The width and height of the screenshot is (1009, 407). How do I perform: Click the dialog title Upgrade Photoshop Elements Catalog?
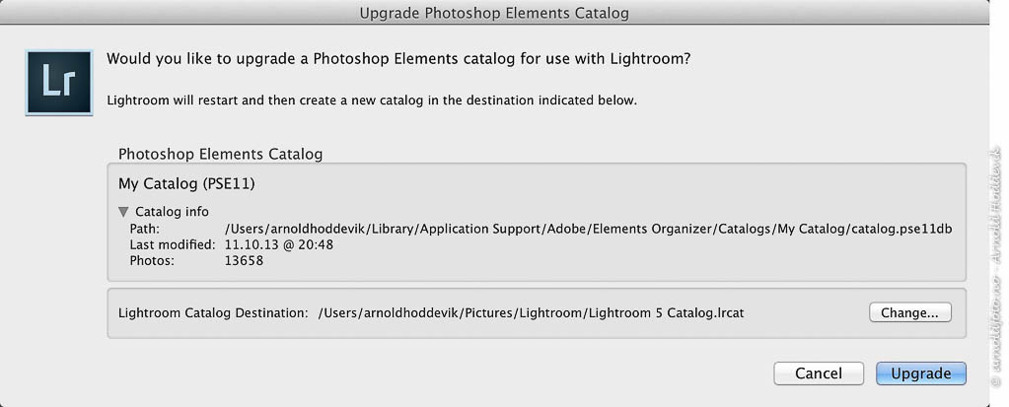click(494, 13)
